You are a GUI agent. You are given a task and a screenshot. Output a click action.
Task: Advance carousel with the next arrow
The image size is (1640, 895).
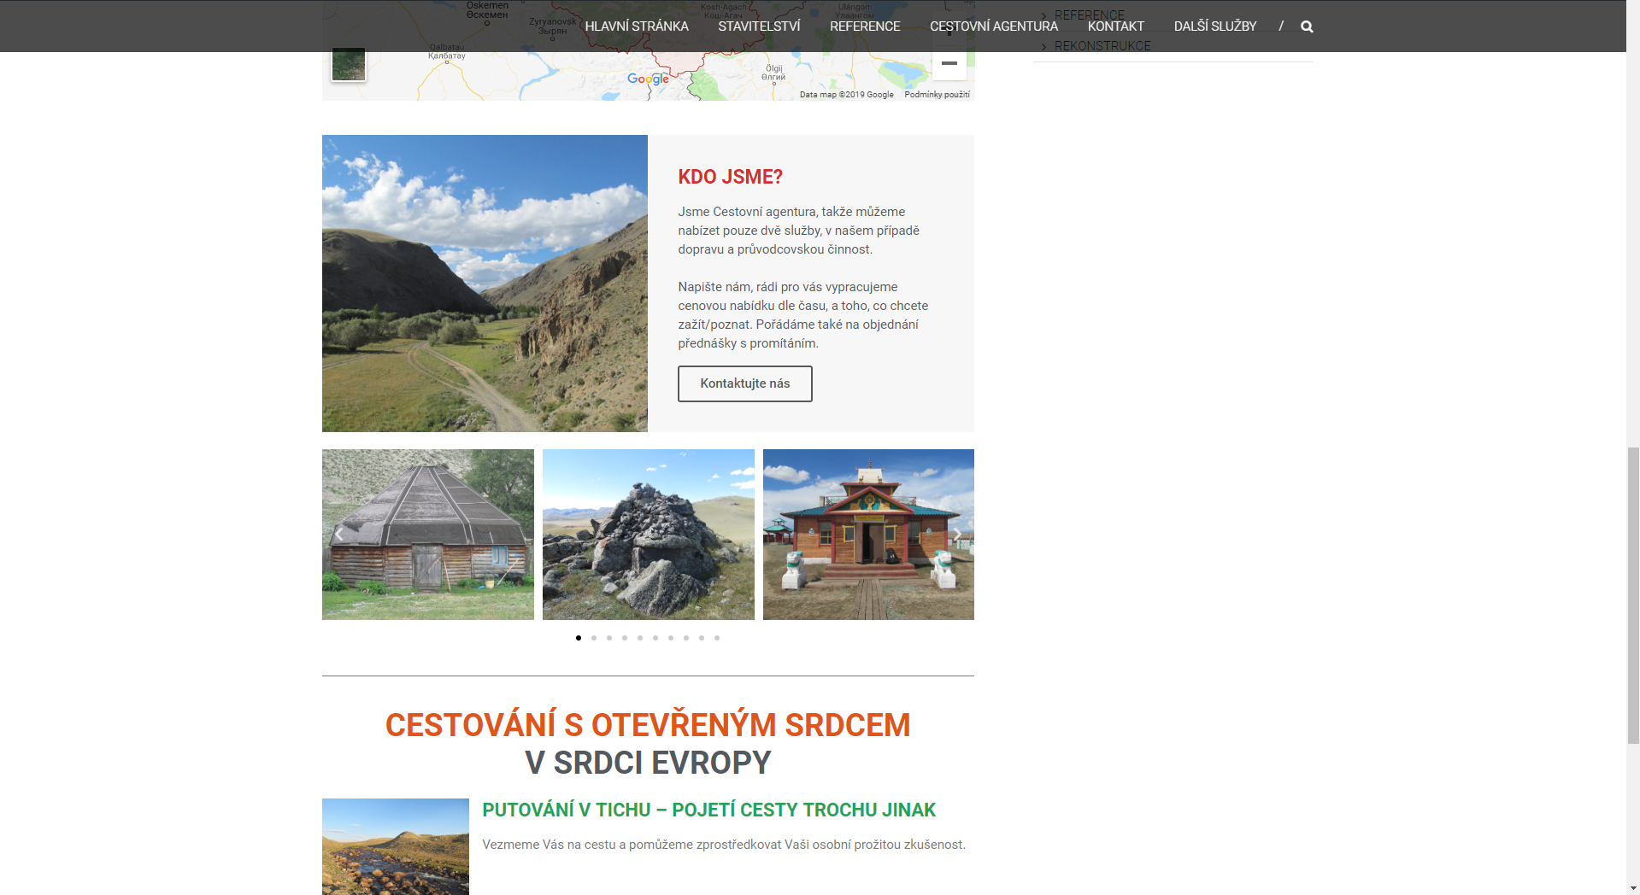tap(957, 535)
